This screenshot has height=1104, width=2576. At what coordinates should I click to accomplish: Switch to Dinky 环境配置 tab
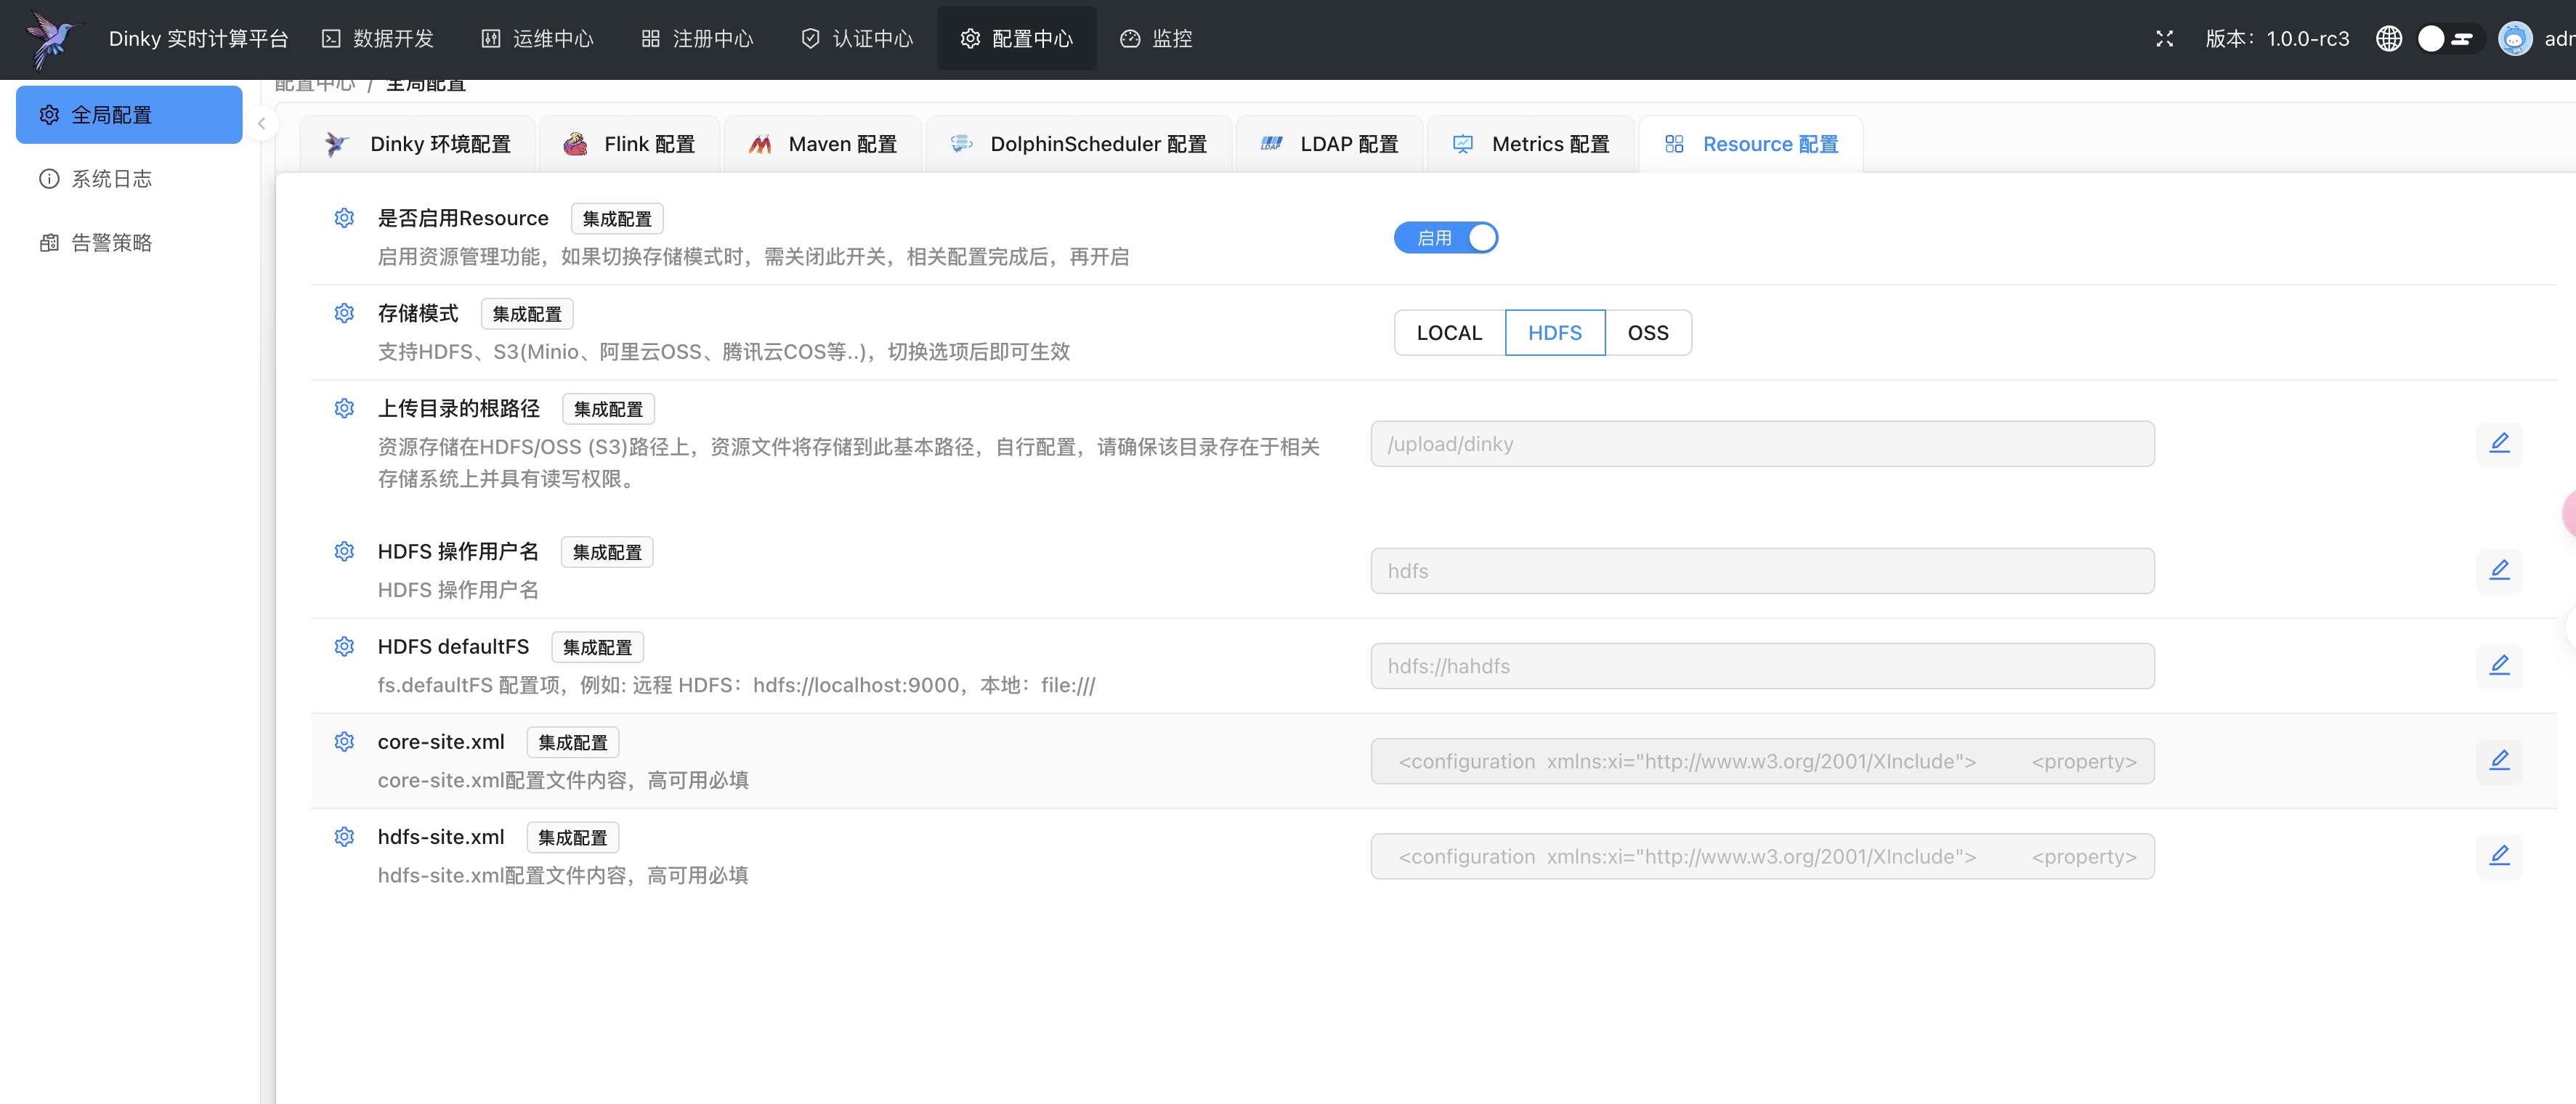417,144
